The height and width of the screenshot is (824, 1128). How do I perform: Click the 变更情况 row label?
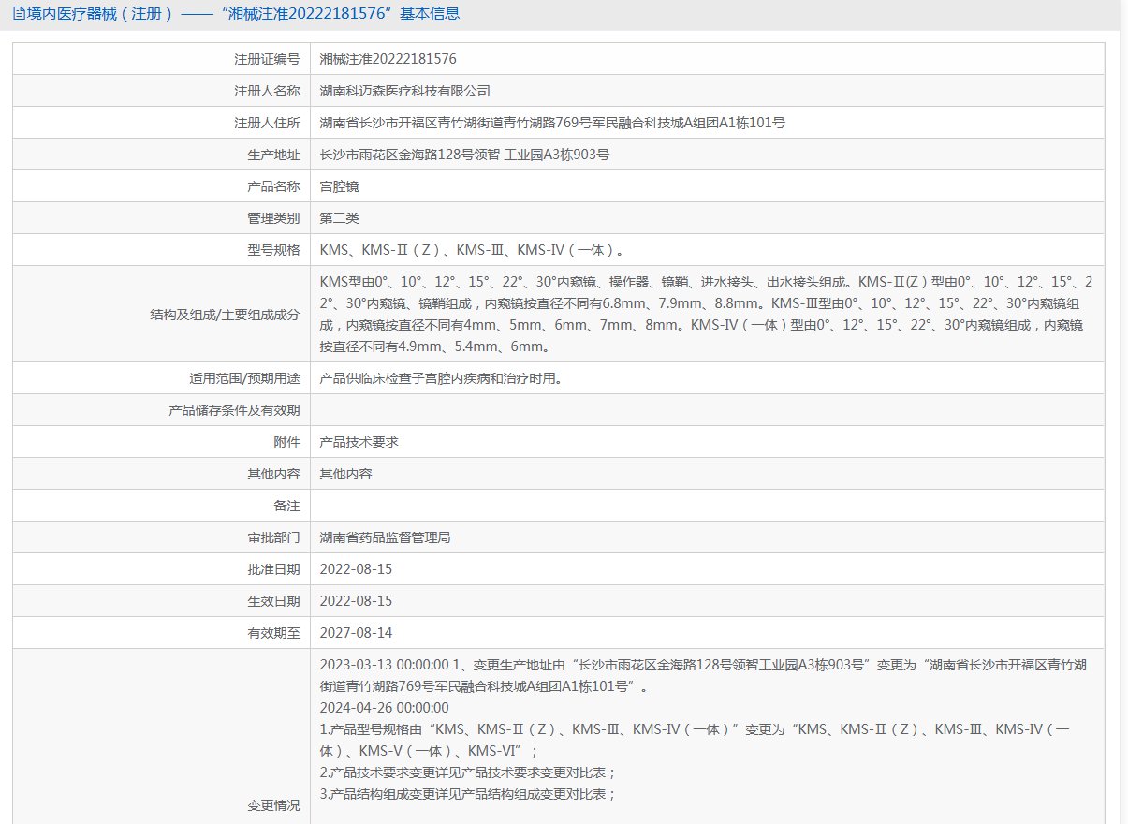[x=273, y=805]
